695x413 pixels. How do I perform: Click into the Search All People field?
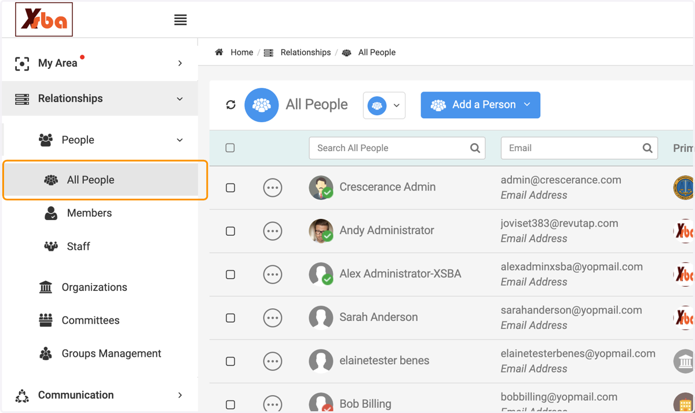point(397,148)
